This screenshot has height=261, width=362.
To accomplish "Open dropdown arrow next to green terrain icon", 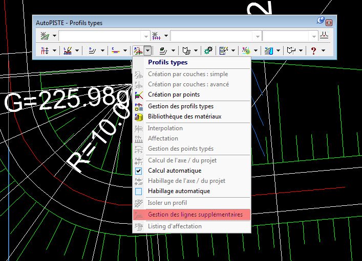I will point(54,36).
